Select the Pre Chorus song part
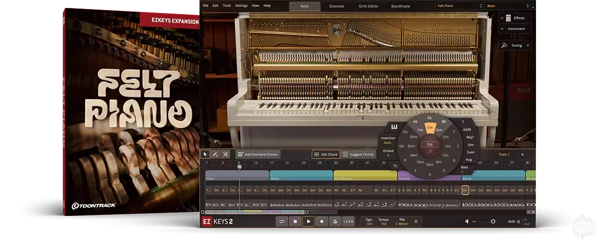 tap(365, 175)
